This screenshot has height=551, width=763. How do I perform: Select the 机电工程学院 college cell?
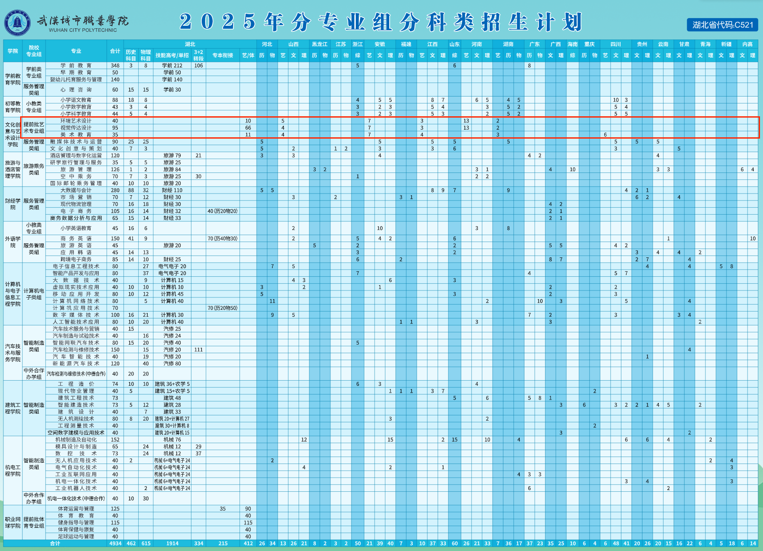tap(13, 470)
